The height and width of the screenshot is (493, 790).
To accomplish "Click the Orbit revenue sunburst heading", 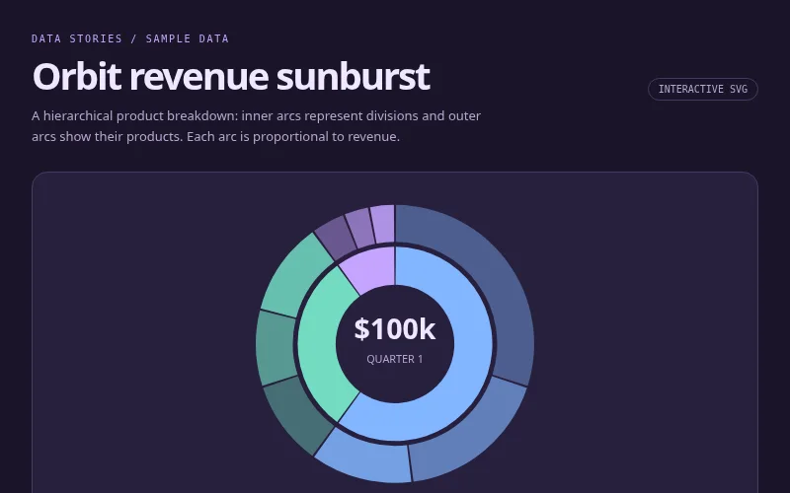I will click(x=231, y=77).
